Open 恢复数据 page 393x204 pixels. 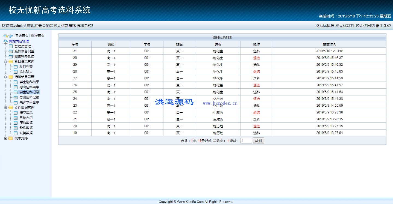tap(26, 133)
